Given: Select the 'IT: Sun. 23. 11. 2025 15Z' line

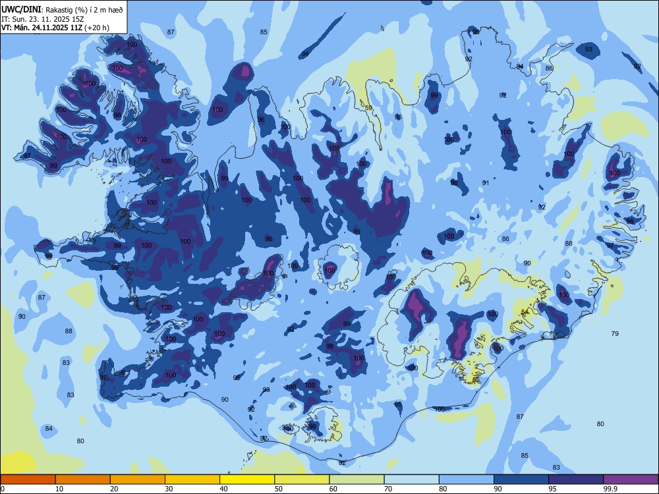Looking at the screenshot, I should 43,19.
